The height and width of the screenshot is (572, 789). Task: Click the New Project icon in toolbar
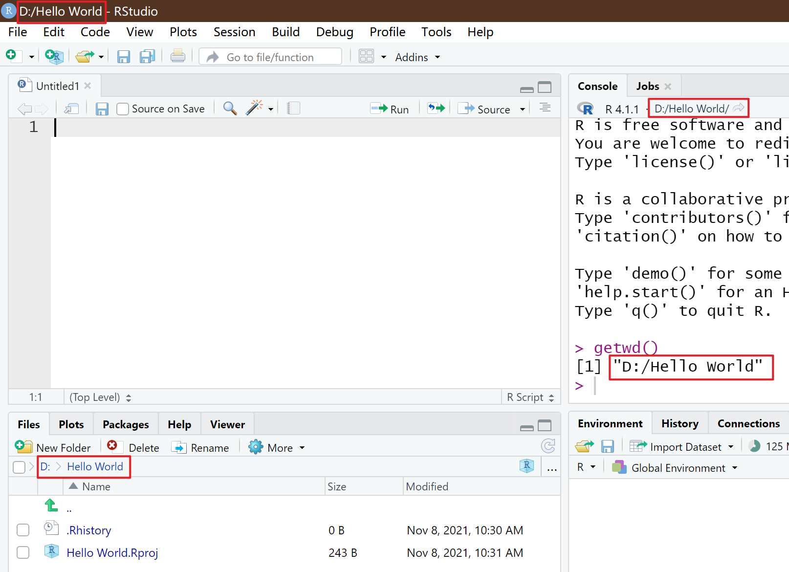tap(54, 57)
